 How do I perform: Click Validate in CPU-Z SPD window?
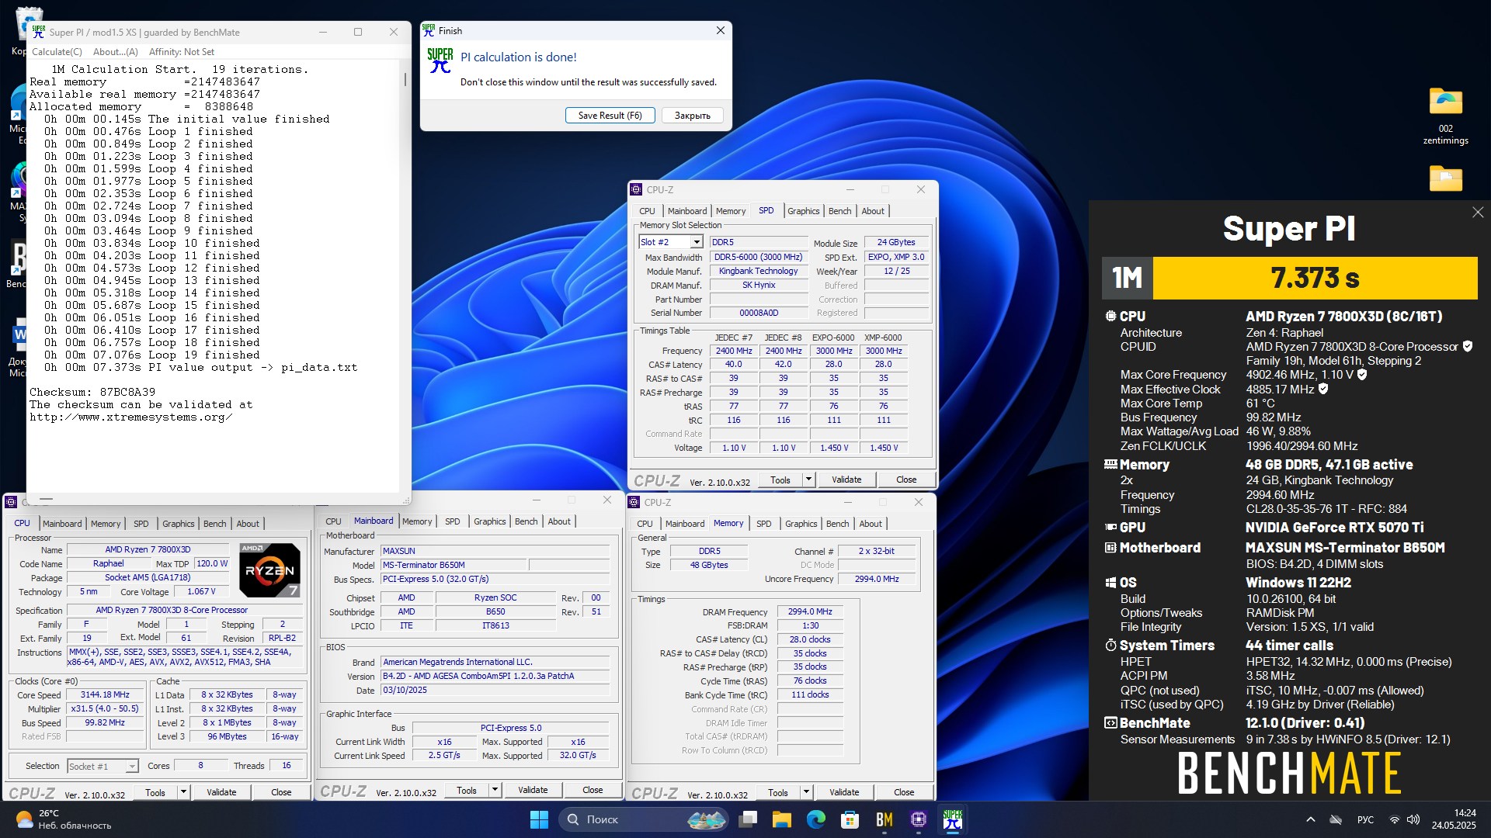pyautogui.click(x=846, y=480)
